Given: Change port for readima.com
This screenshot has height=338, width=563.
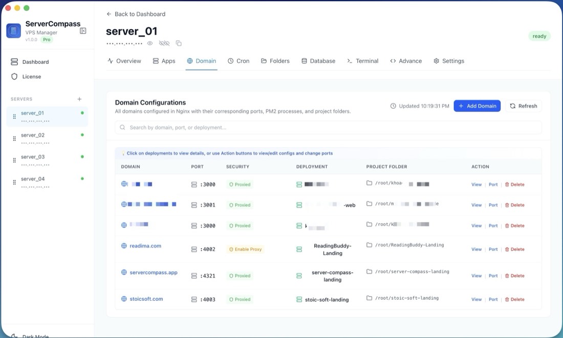Looking at the screenshot, I should [493, 249].
